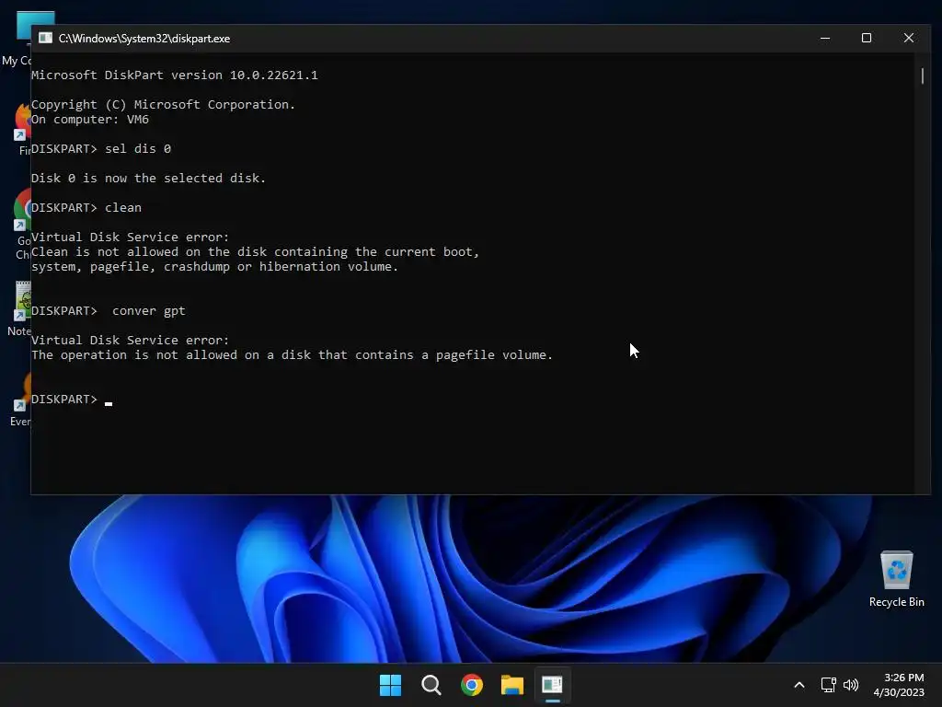Click 'Microsoft DiskPart version 10.0.22621.1' line

[174, 75]
